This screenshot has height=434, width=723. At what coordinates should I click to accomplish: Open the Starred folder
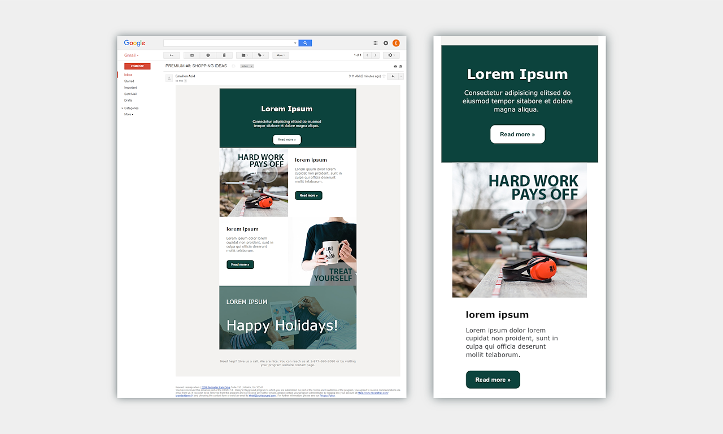pyautogui.click(x=129, y=81)
